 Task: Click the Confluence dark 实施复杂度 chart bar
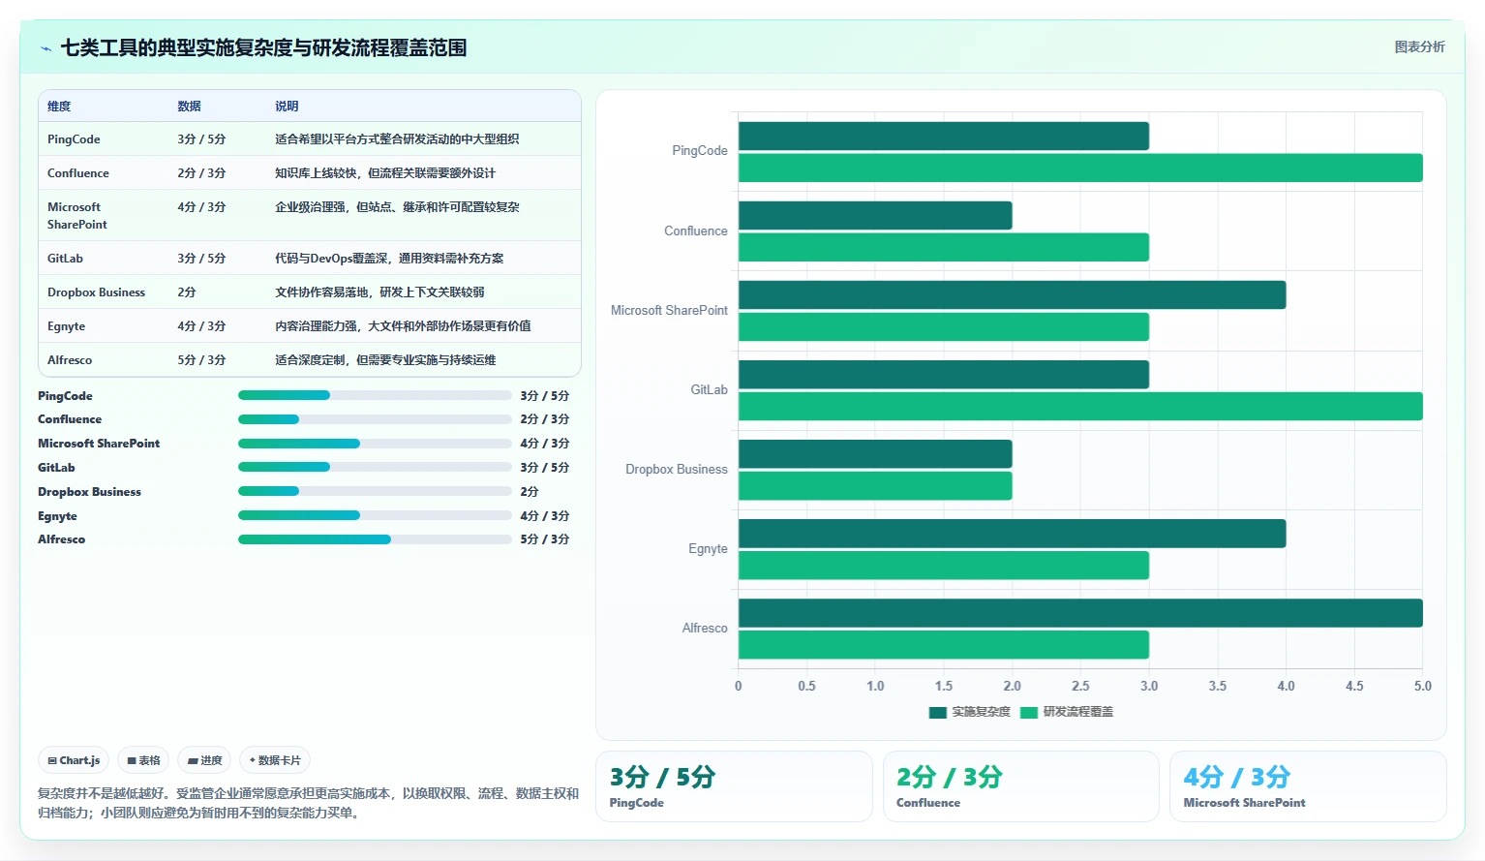point(875,215)
